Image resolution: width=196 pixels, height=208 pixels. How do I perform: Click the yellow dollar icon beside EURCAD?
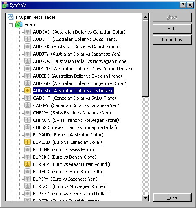tap(27, 142)
